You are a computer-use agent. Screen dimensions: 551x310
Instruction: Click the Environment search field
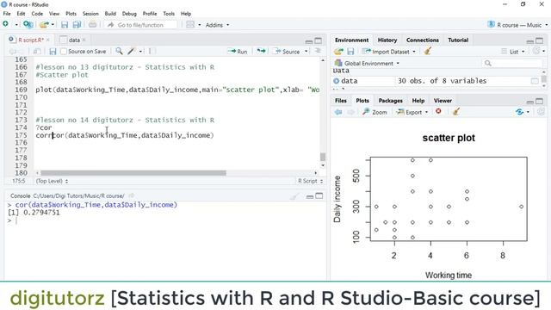click(x=511, y=63)
